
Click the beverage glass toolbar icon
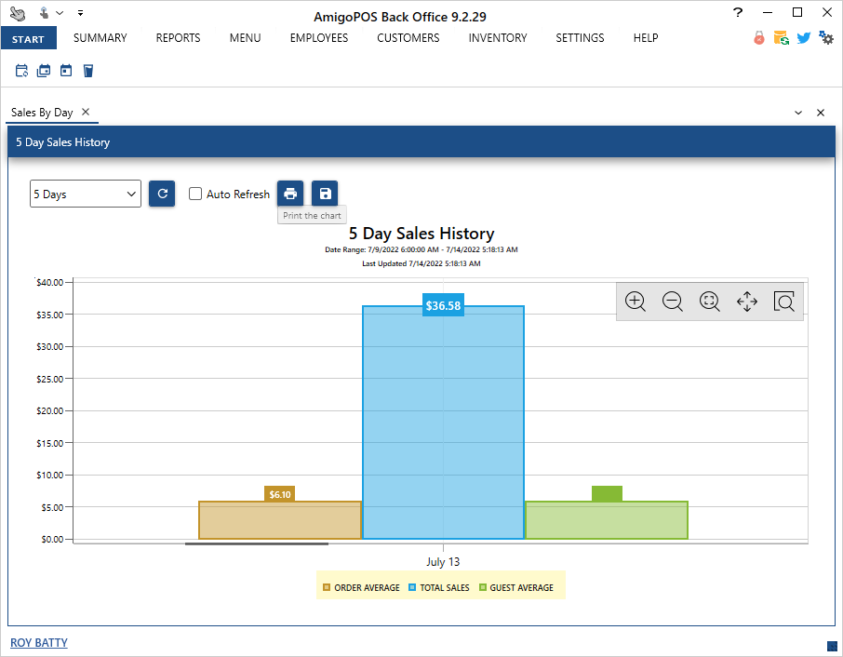(x=88, y=71)
